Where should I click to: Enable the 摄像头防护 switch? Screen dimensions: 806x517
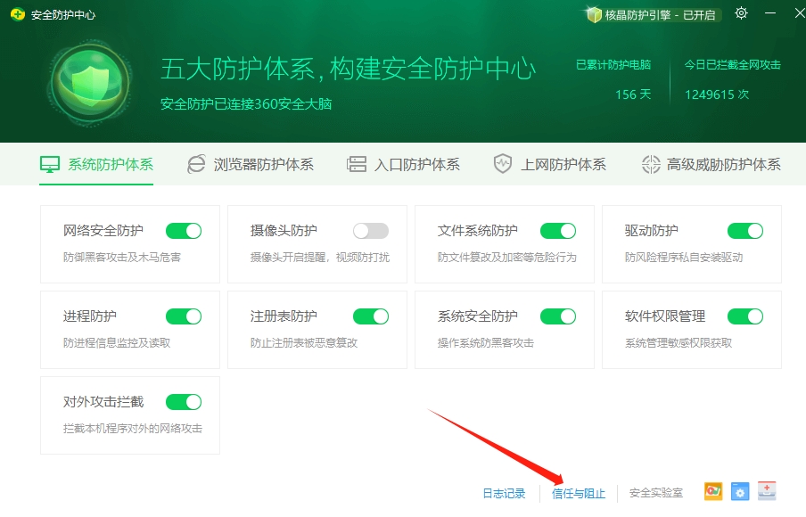(x=371, y=231)
